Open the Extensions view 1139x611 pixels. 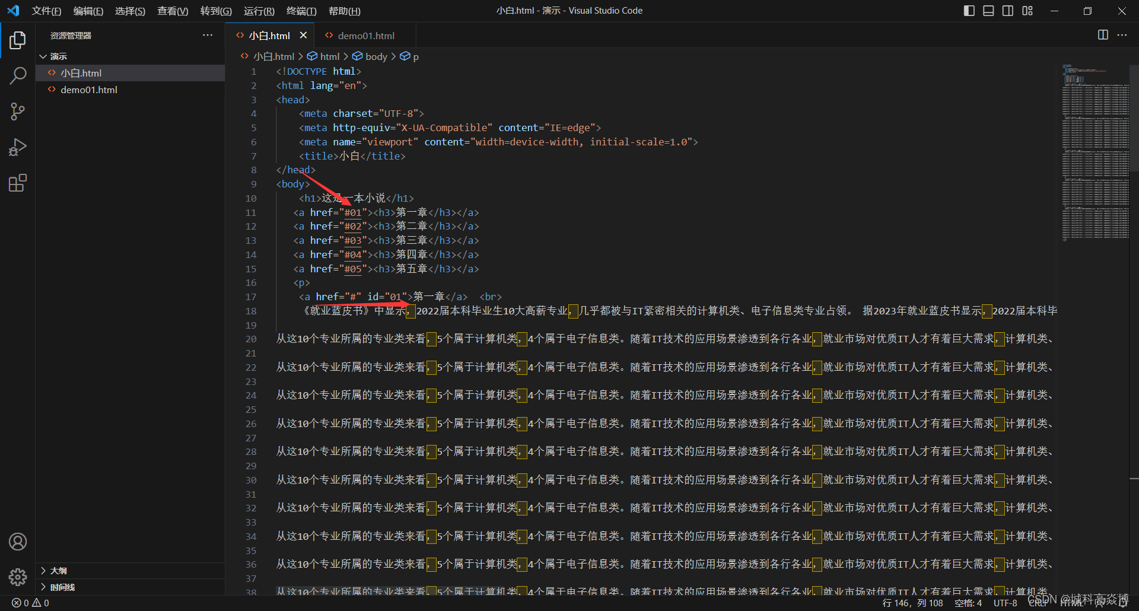[18, 183]
